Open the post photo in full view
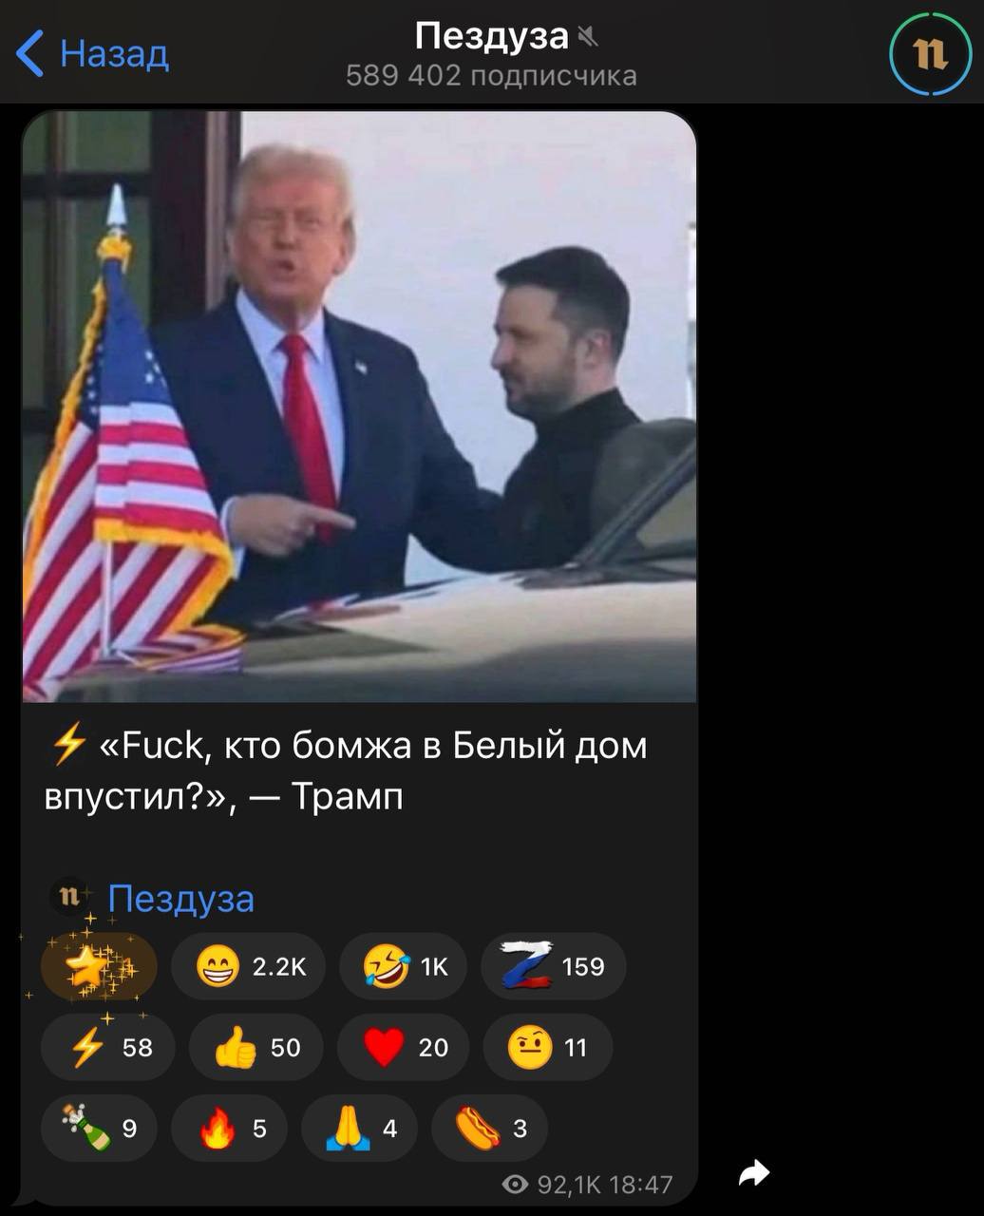The image size is (984, 1216). pyautogui.click(x=359, y=407)
